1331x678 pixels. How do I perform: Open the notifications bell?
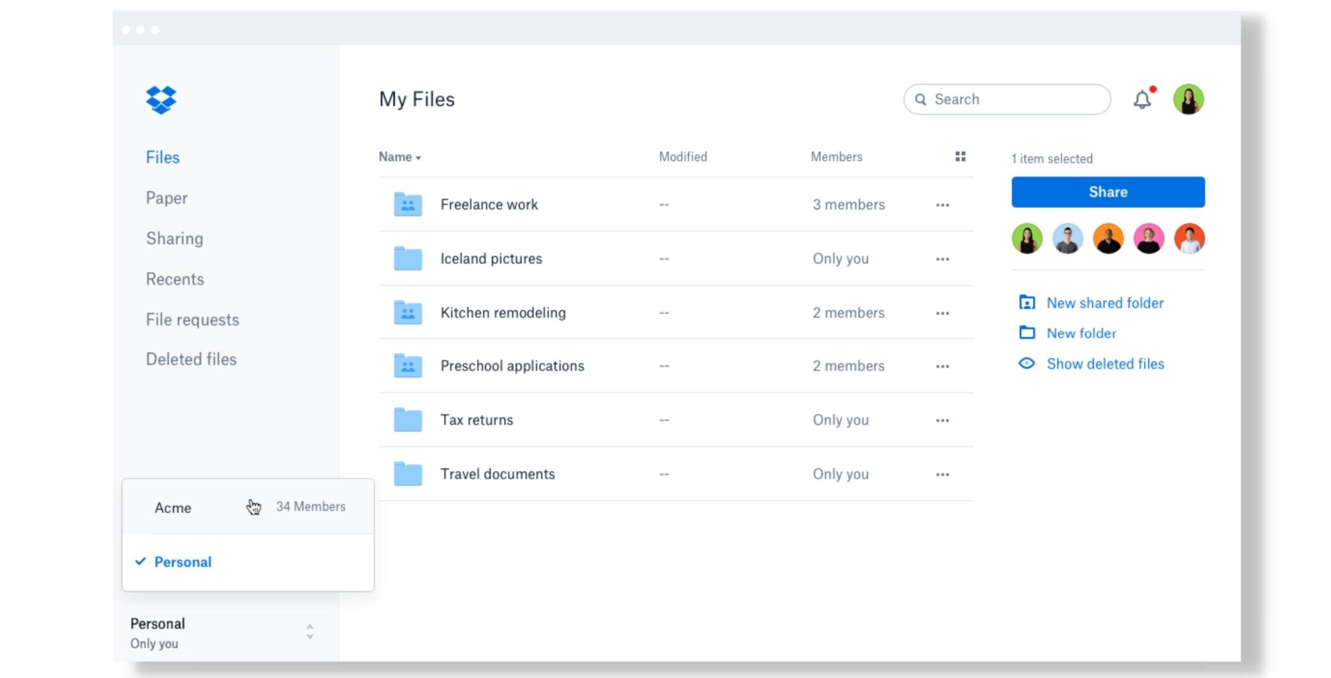coord(1142,99)
